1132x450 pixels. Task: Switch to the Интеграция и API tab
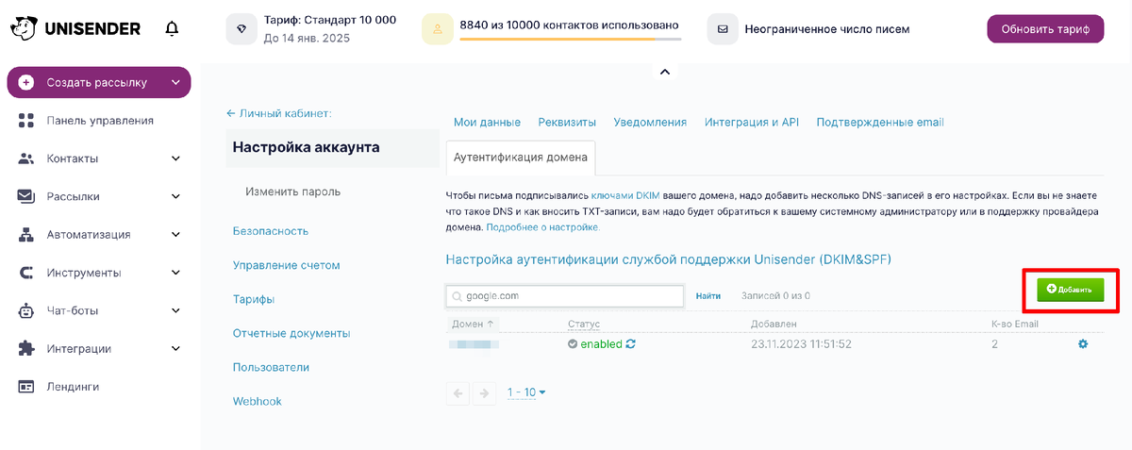click(x=752, y=123)
